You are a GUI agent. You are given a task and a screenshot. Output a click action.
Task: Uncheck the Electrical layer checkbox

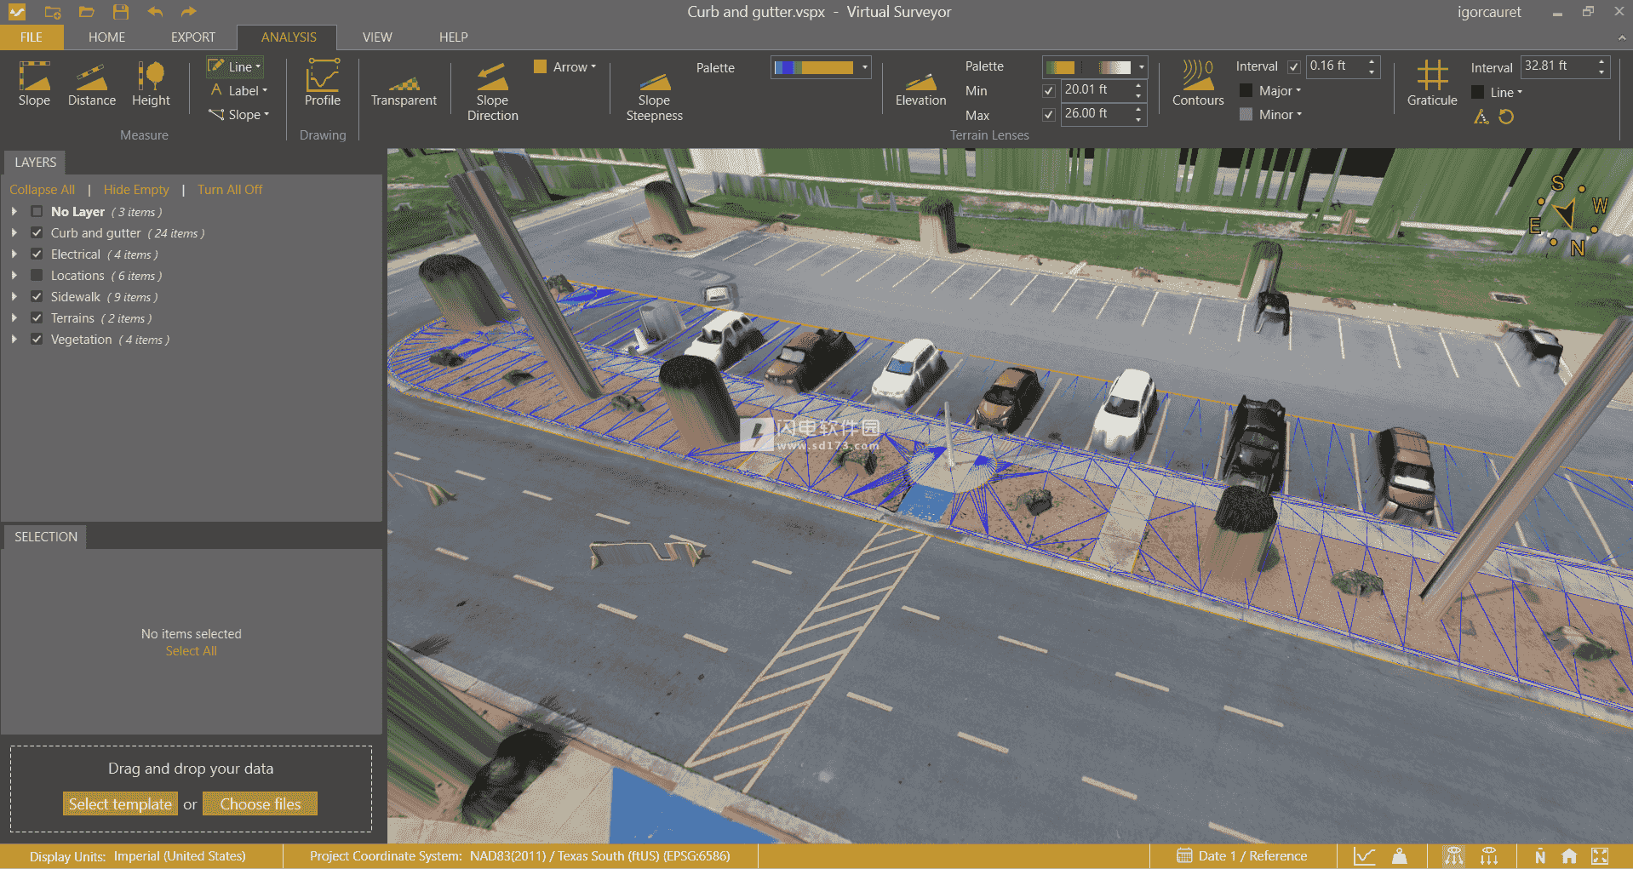pos(37,254)
